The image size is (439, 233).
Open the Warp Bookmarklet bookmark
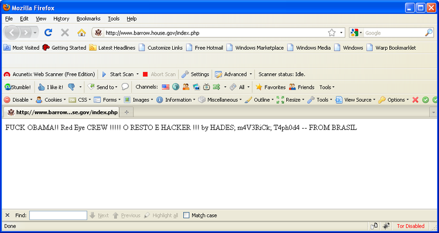[391, 47]
